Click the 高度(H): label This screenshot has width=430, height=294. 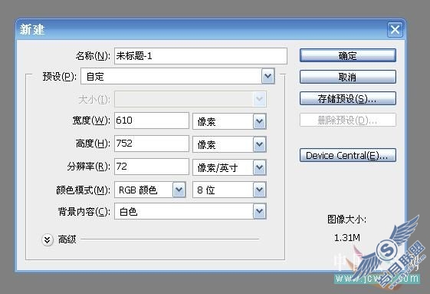click(93, 144)
